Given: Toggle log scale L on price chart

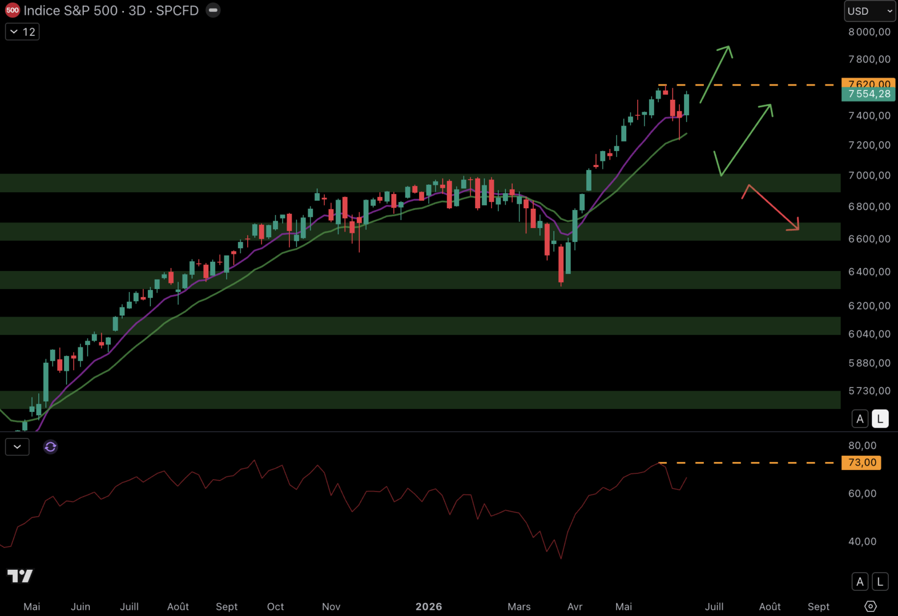Looking at the screenshot, I should (880, 419).
